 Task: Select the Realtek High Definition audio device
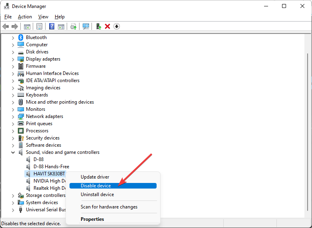(x=50, y=188)
